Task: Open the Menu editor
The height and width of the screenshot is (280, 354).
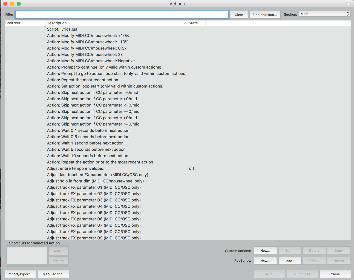Action: click(54, 274)
